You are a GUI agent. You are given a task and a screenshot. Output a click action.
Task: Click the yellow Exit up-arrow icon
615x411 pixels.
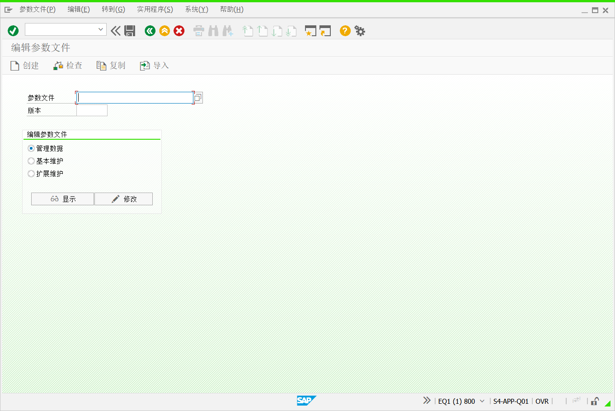[x=164, y=31]
